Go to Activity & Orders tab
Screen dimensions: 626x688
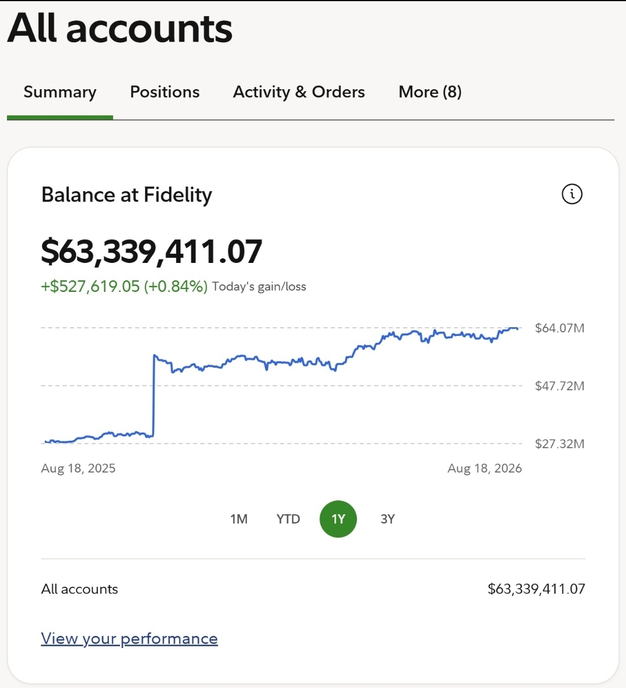(x=299, y=92)
